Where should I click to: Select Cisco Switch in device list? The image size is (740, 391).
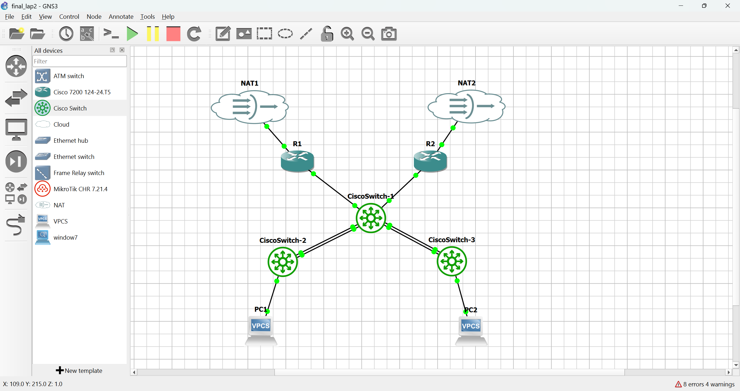pos(80,108)
